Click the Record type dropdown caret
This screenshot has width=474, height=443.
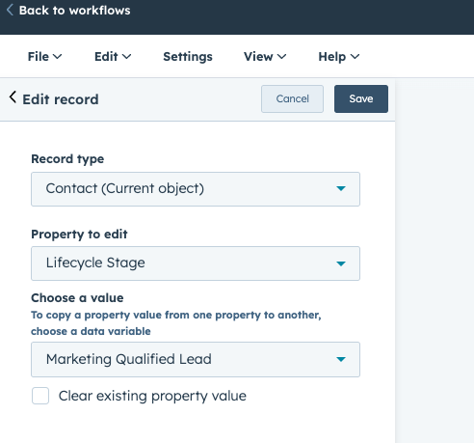coord(341,188)
